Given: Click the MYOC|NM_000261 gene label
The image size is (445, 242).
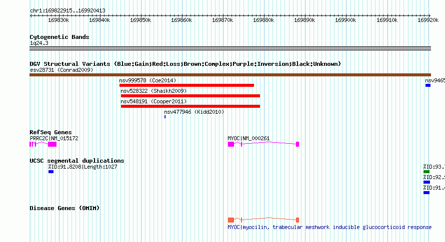Looking at the screenshot, I should tap(248, 138).
